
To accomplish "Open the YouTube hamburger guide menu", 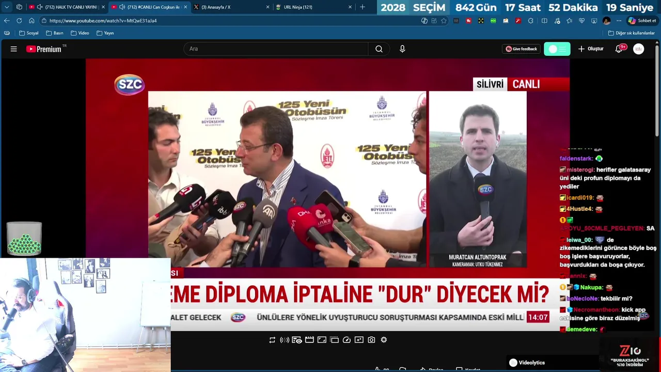I will pyautogui.click(x=14, y=49).
